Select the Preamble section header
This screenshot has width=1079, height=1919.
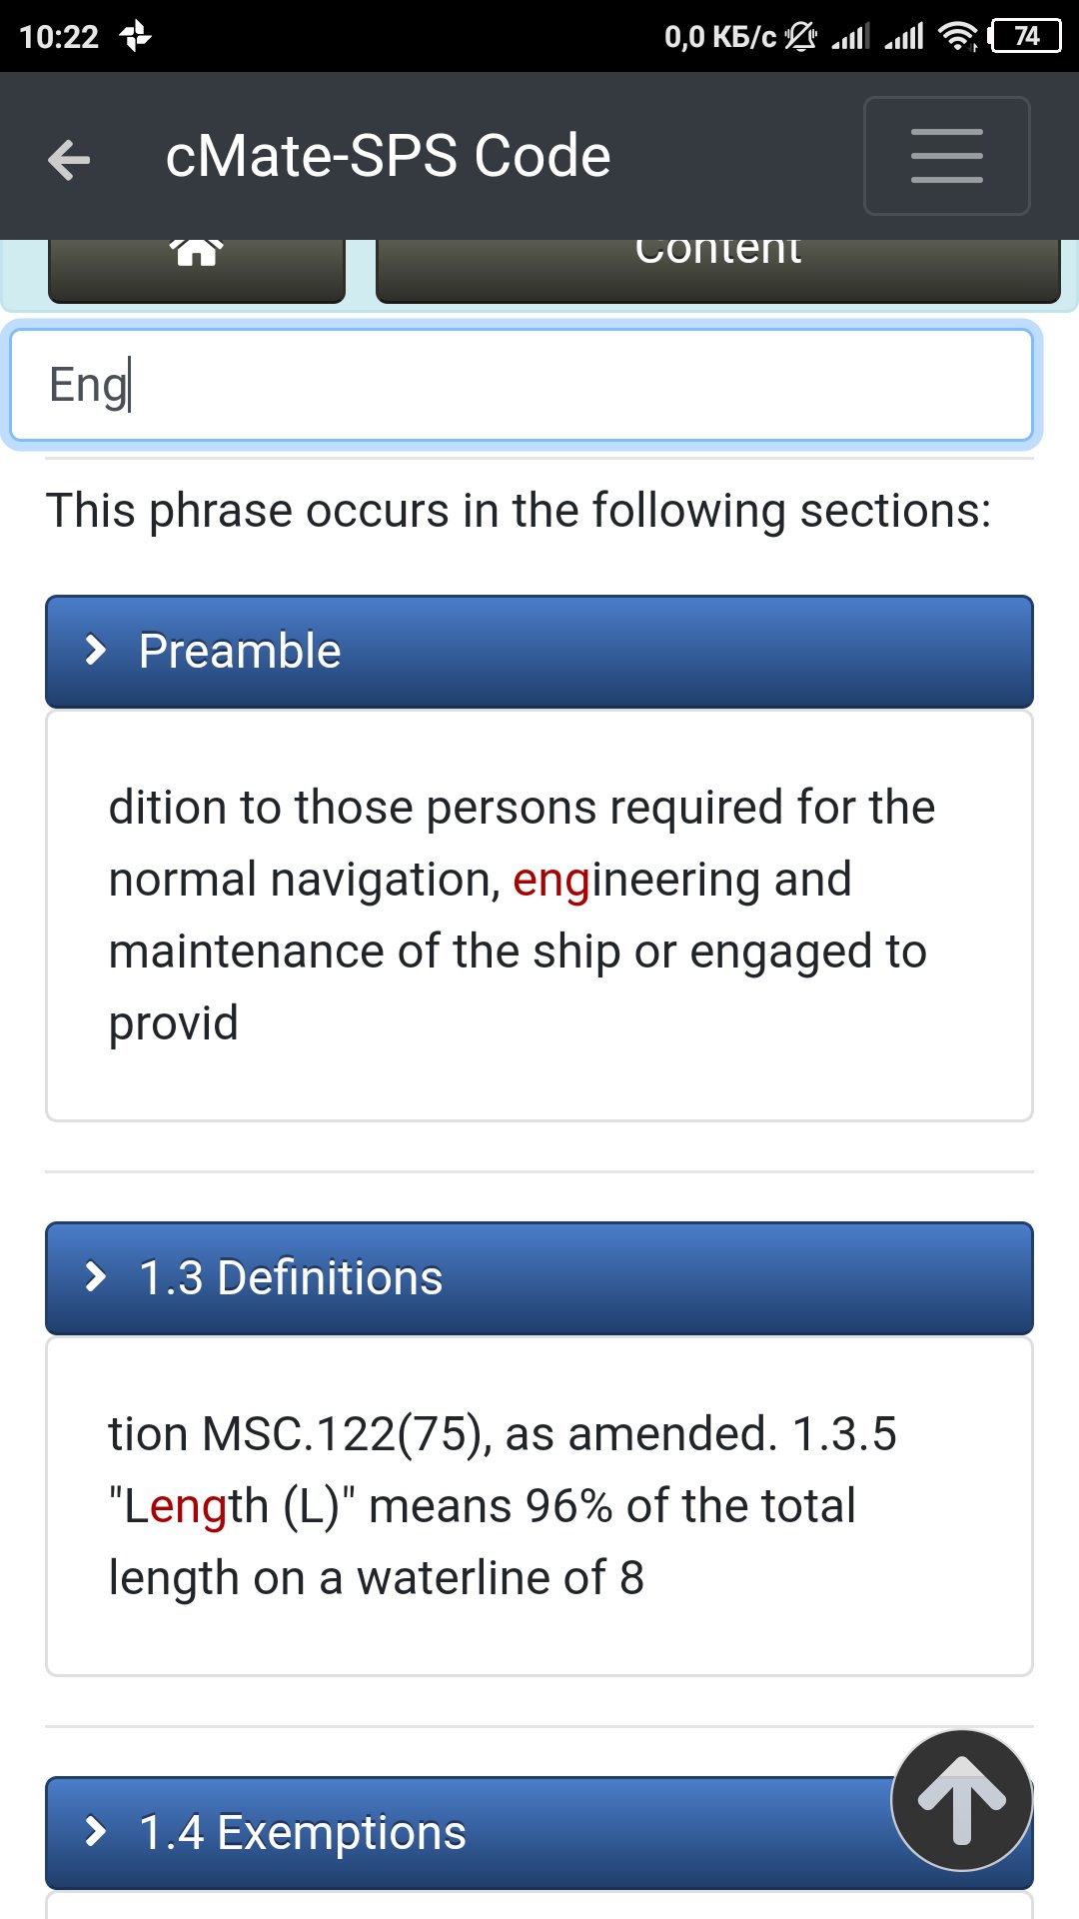pyautogui.click(x=539, y=652)
